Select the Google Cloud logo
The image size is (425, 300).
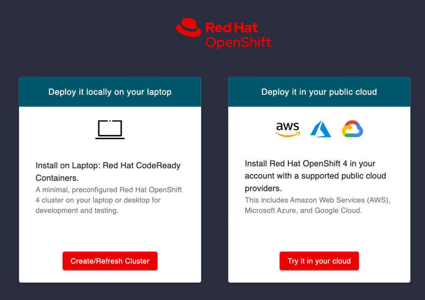coord(352,130)
